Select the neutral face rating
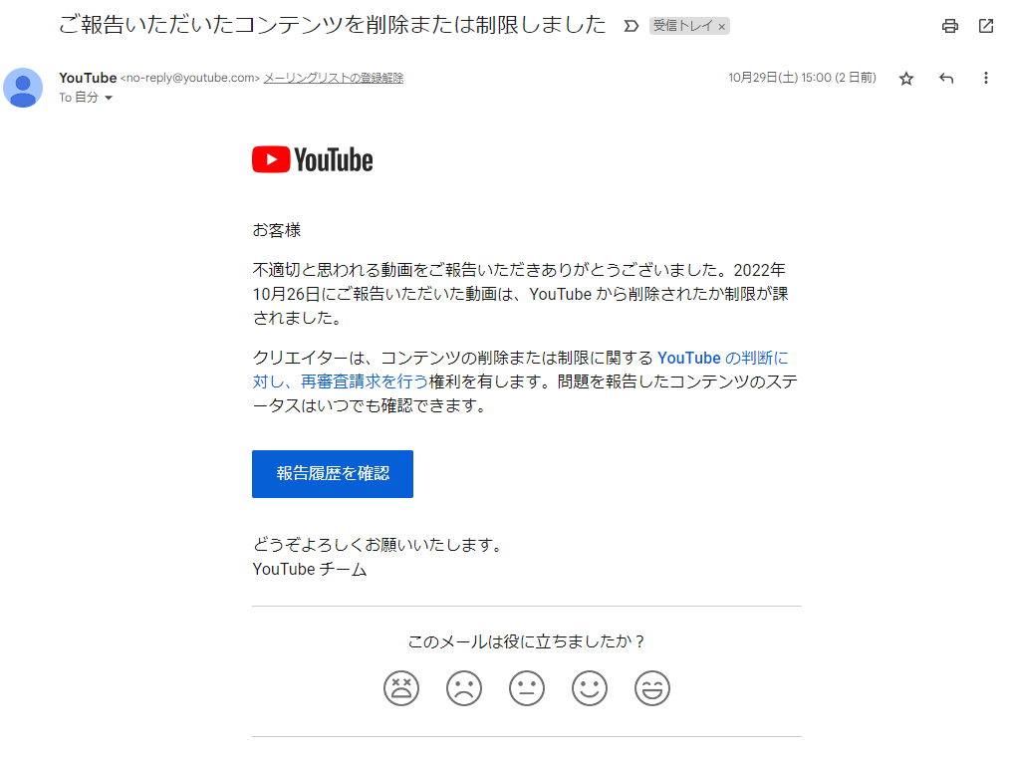 tap(527, 688)
